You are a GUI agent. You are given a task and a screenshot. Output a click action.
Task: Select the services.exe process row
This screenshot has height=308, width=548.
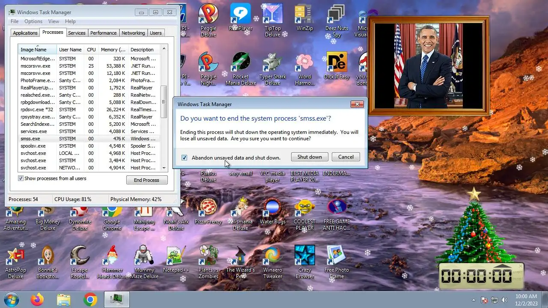pos(89,131)
